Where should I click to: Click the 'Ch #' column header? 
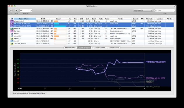(x=87, y=19)
